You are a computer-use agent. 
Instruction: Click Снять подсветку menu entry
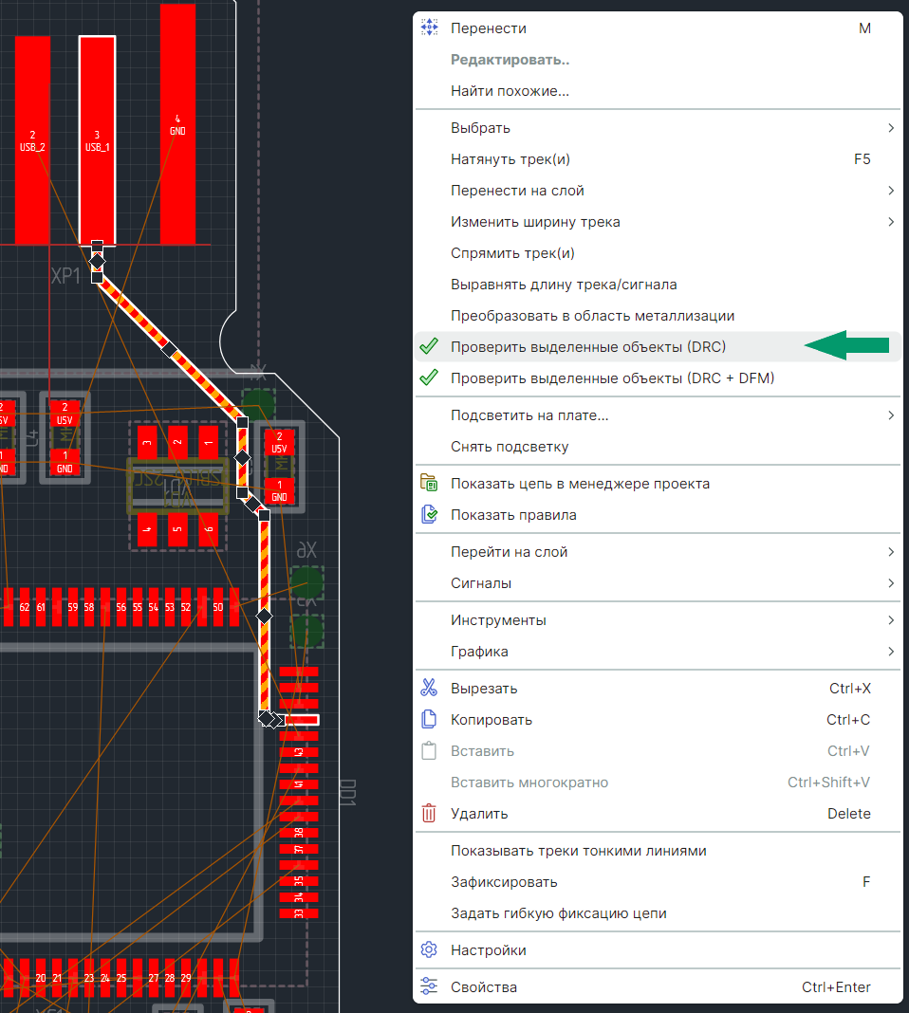click(x=510, y=447)
